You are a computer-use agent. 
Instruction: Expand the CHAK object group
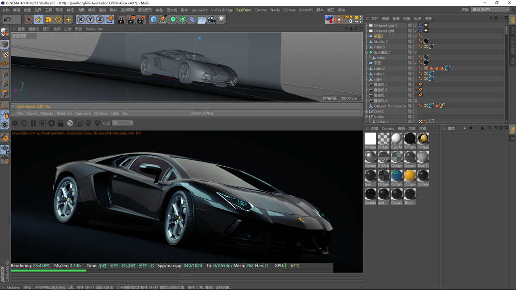pyautogui.click(x=367, y=112)
